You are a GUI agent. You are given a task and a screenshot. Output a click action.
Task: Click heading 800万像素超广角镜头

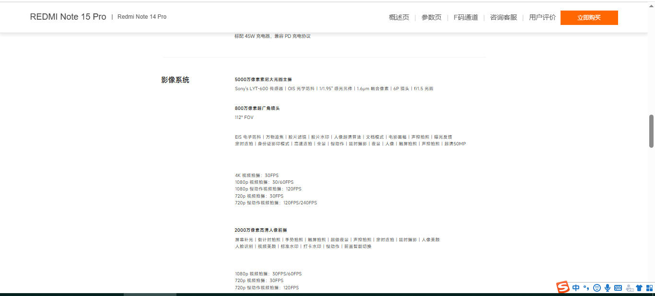257,108
